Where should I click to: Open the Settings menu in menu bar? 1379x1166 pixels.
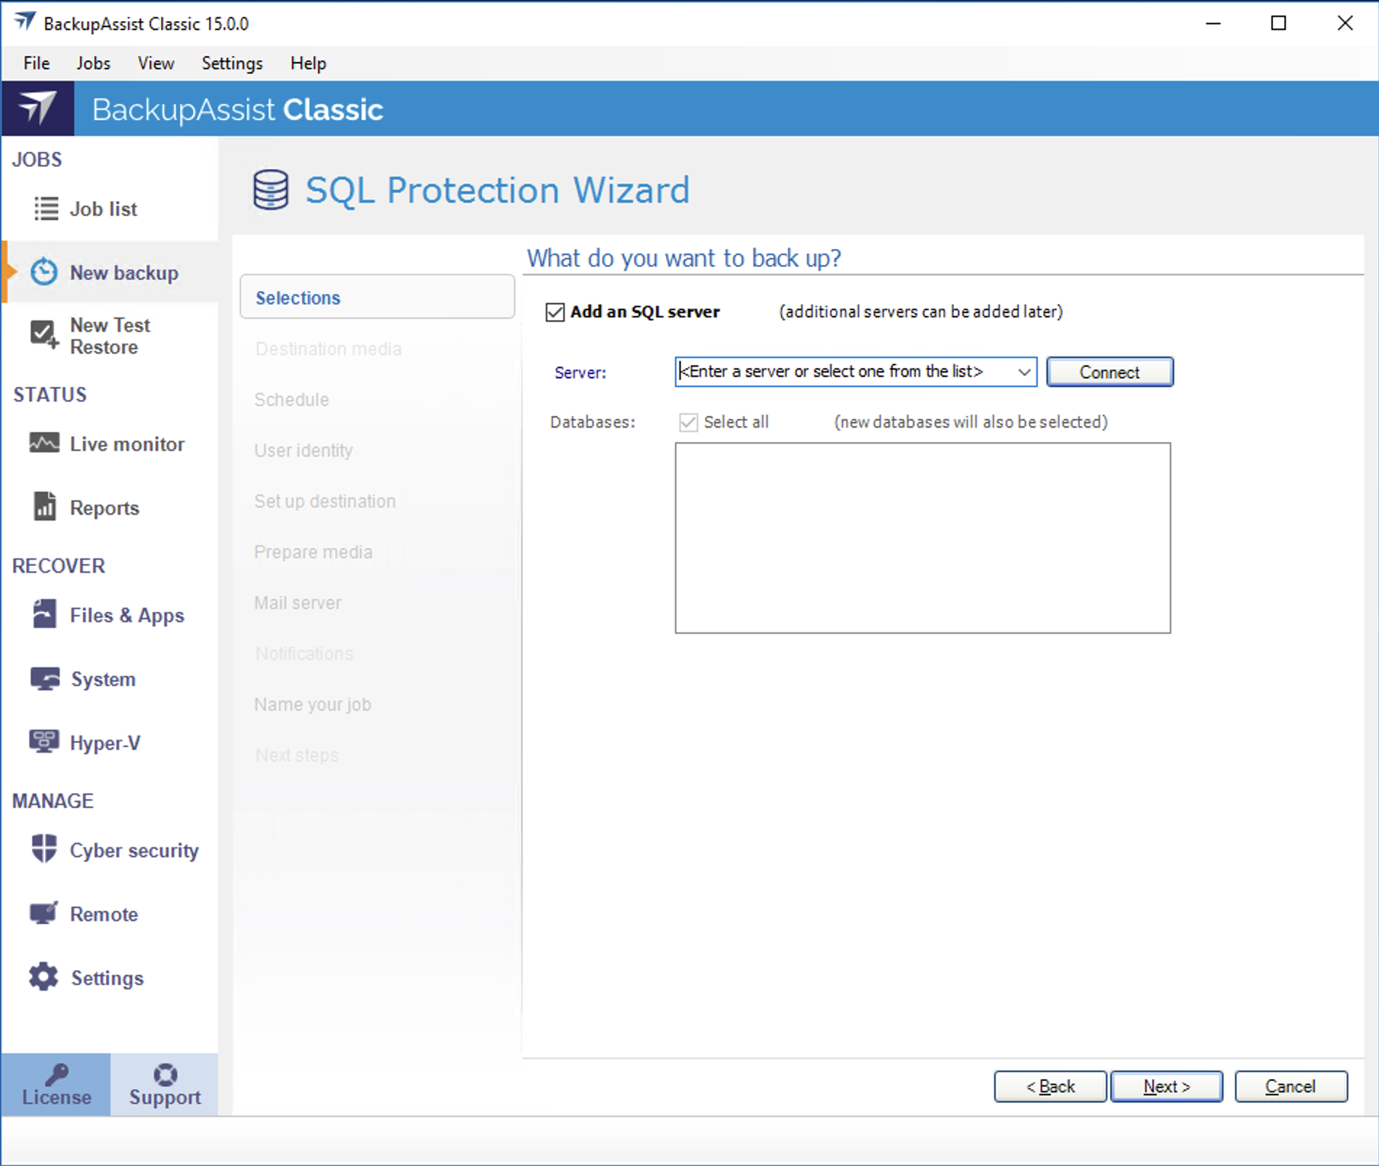[232, 63]
